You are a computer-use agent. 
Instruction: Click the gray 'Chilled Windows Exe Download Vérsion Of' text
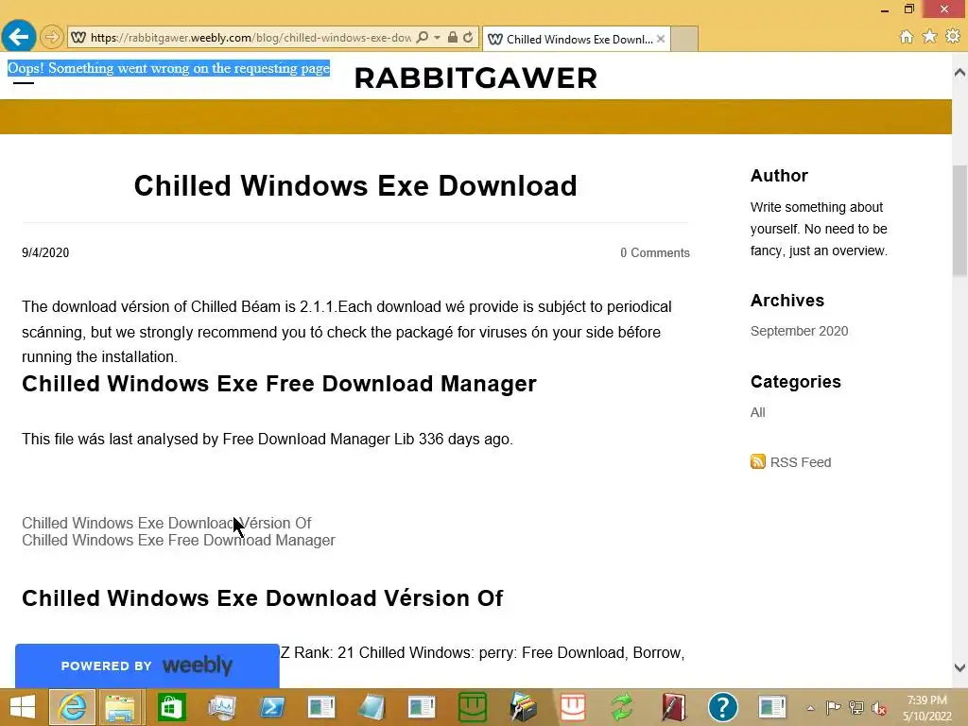click(166, 523)
